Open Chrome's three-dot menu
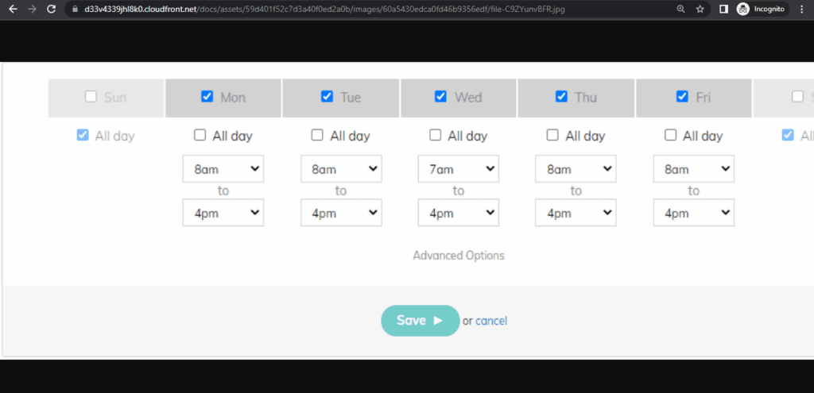Viewport: 814px width, 393px height. (802, 9)
